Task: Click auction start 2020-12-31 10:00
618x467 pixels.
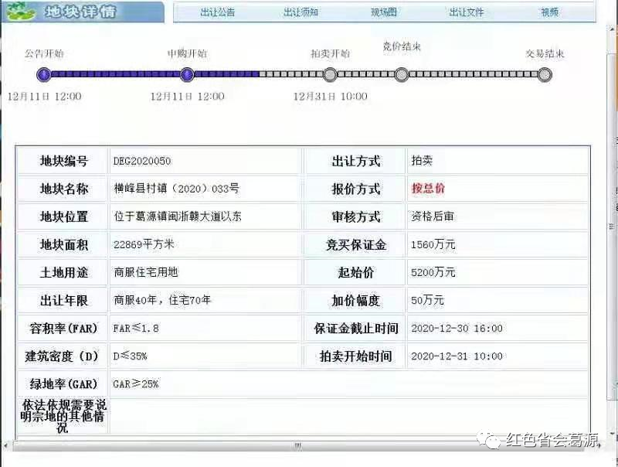Action: click(x=457, y=356)
